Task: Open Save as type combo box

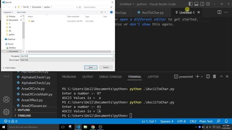Action: click(x=67, y=60)
